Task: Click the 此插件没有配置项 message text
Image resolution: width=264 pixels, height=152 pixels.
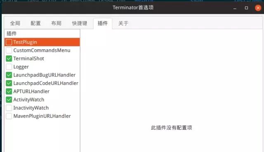Action: (x=172, y=128)
